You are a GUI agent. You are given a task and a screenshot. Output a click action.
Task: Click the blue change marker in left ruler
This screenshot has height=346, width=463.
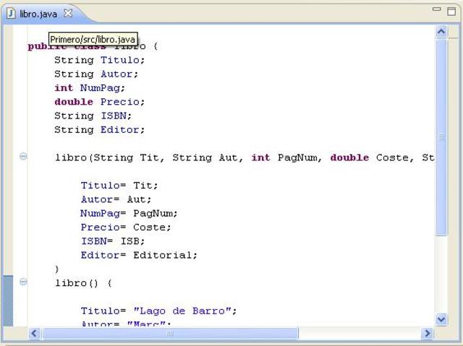click(8, 300)
